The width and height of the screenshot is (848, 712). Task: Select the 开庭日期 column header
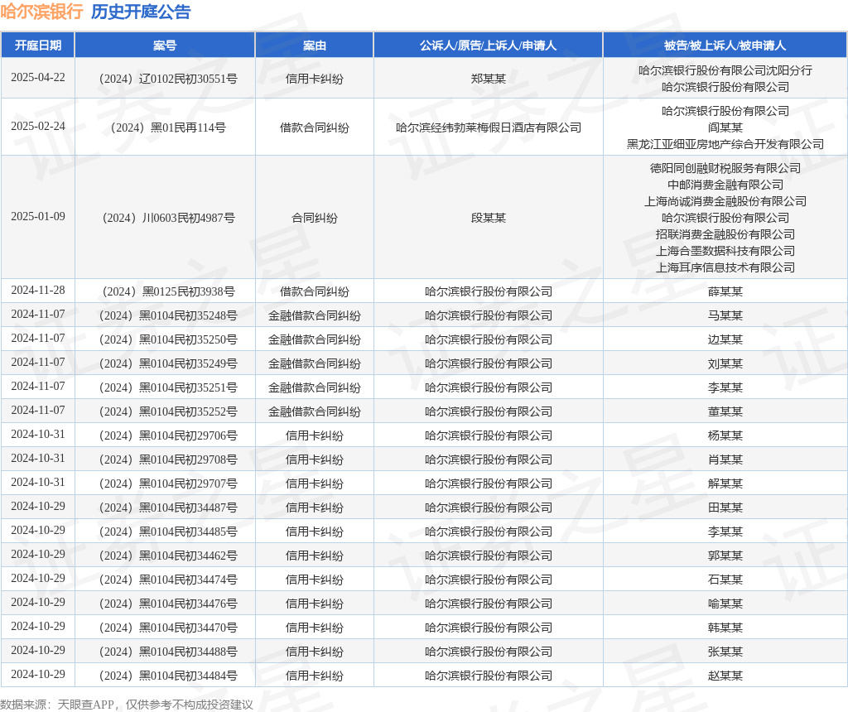tap(38, 46)
